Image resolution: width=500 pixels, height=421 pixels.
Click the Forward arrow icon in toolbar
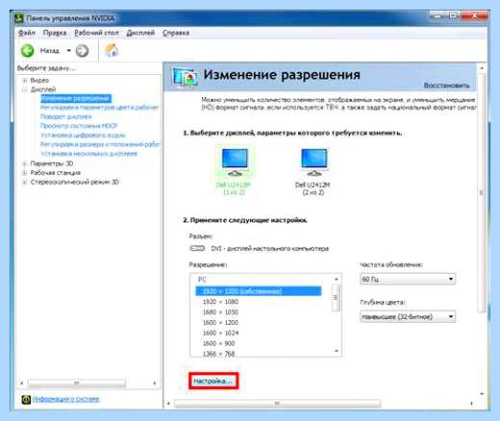(82, 51)
